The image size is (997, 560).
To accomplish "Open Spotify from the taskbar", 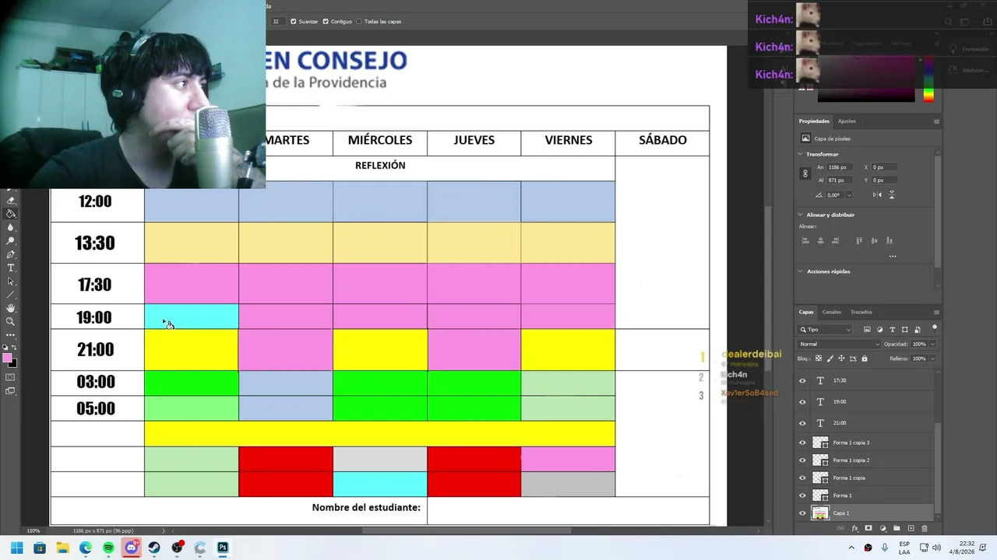I will [108, 548].
